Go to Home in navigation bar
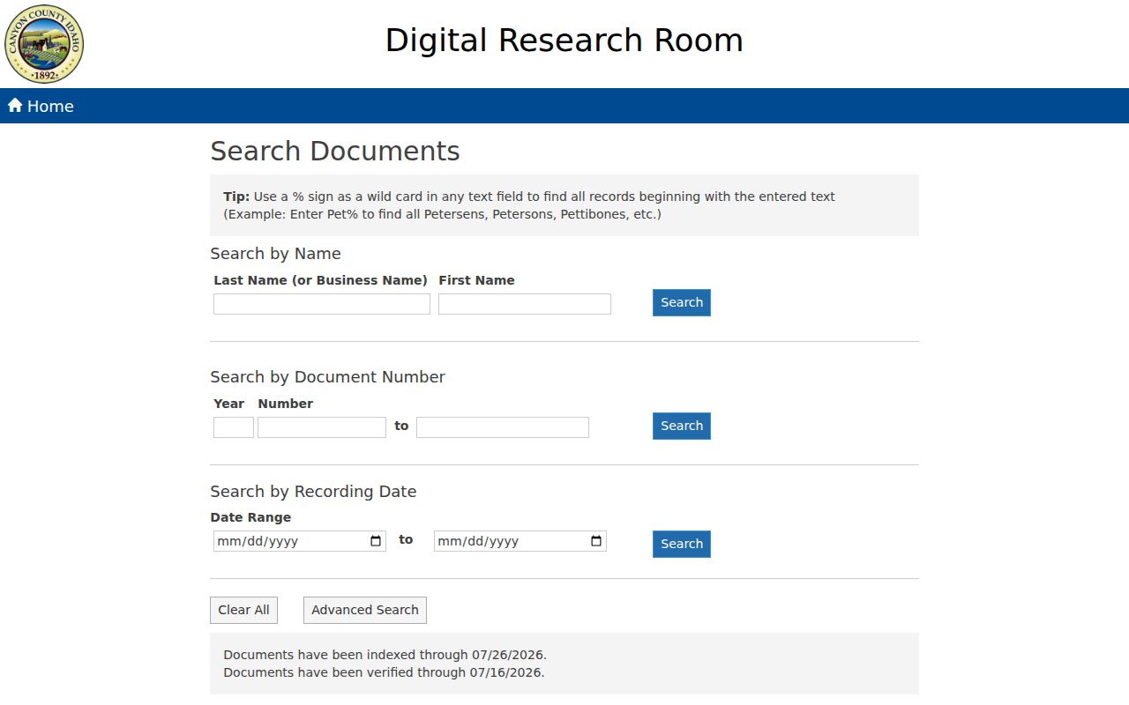1129x705 pixels. coord(41,106)
